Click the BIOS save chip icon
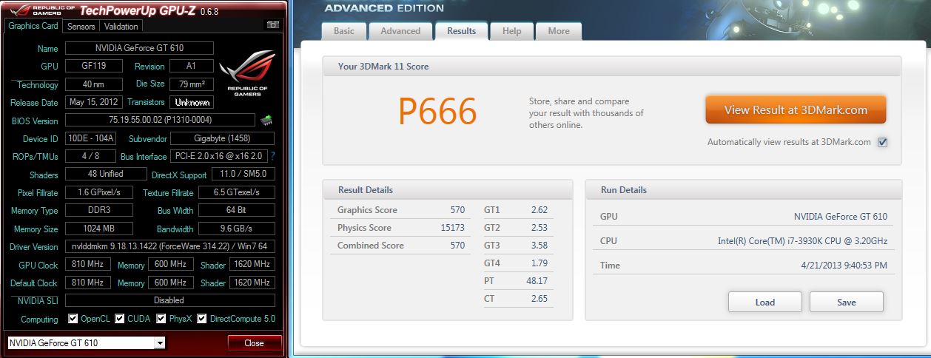 pos(266,120)
